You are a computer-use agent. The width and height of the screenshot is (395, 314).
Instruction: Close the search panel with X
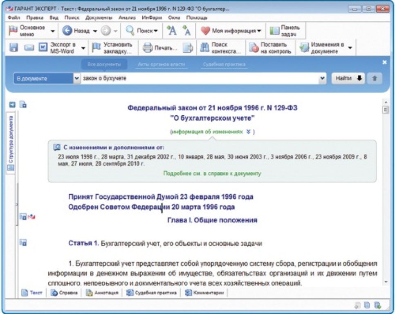pos(384,62)
